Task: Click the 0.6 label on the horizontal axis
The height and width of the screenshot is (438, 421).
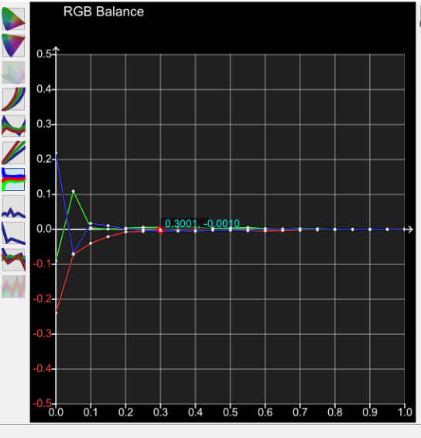Action: pos(265,412)
